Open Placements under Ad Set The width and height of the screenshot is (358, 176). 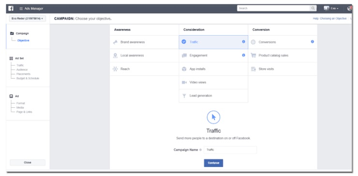pyautogui.click(x=23, y=74)
